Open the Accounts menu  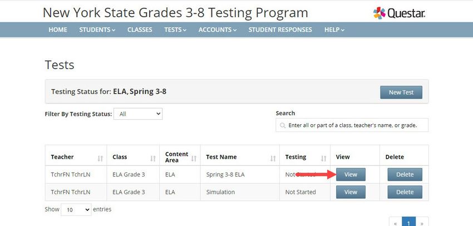point(218,30)
